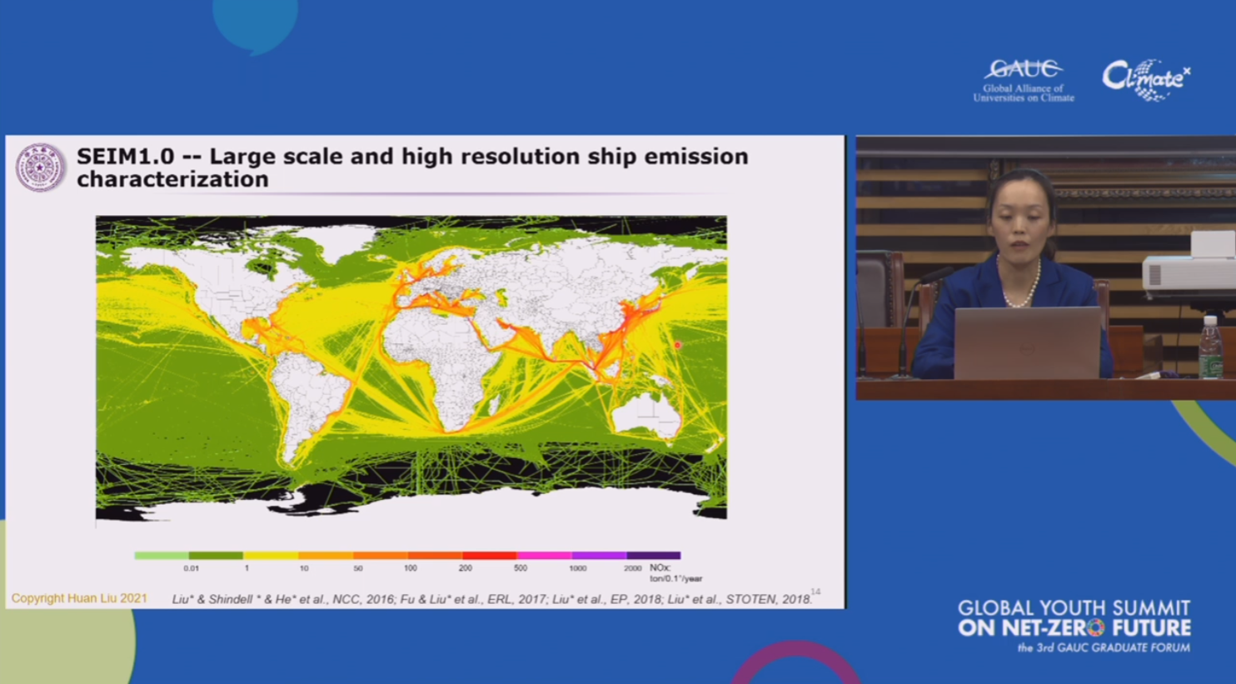The height and width of the screenshot is (684, 1236).
Task: Select the light green legend color segment
Action: pos(162,555)
